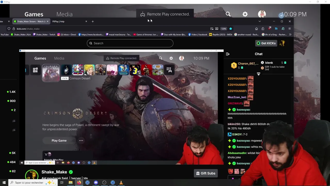
Task: Open PlayStation Store symbols tile in stream
Action: (35, 70)
